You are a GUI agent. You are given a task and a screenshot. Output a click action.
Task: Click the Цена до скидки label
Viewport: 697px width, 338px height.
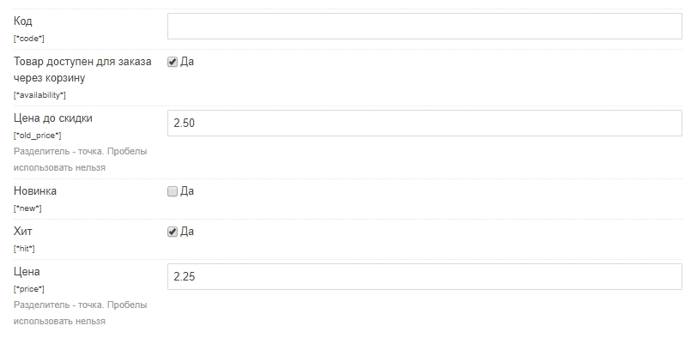53,118
